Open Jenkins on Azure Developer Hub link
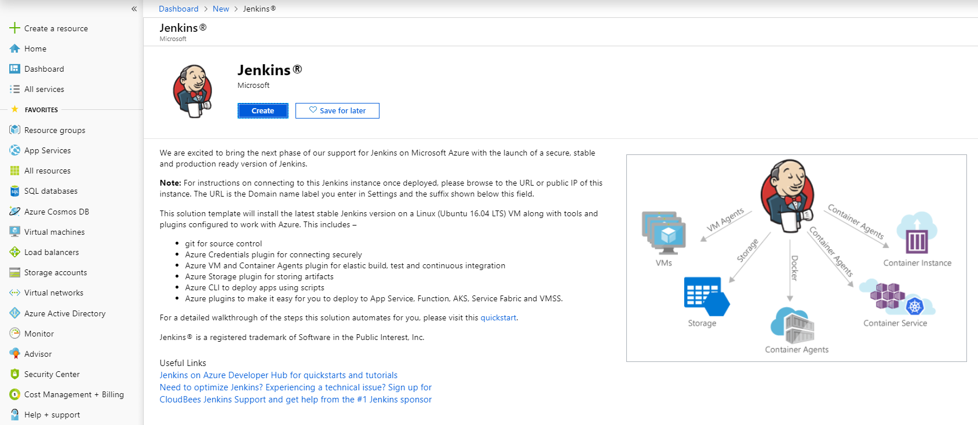This screenshot has width=978, height=425. click(278, 375)
